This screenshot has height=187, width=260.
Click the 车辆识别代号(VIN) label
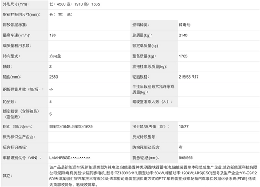coord(22,158)
